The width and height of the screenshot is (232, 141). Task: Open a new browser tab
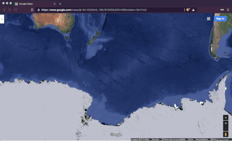point(60,4)
